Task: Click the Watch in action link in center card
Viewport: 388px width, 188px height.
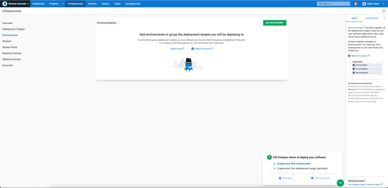Action: pyautogui.click(x=204, y=49)
